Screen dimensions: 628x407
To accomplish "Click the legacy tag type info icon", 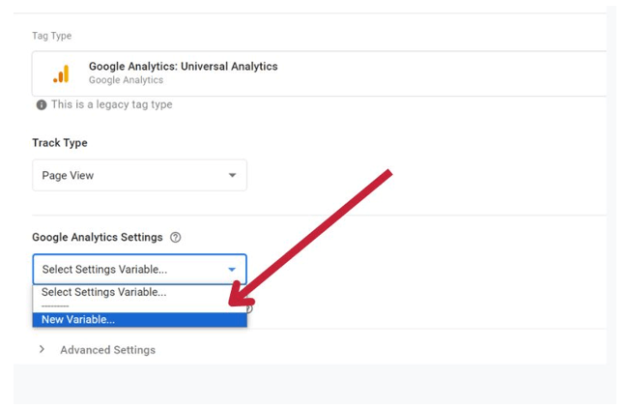I will click(x=42, y=105).
